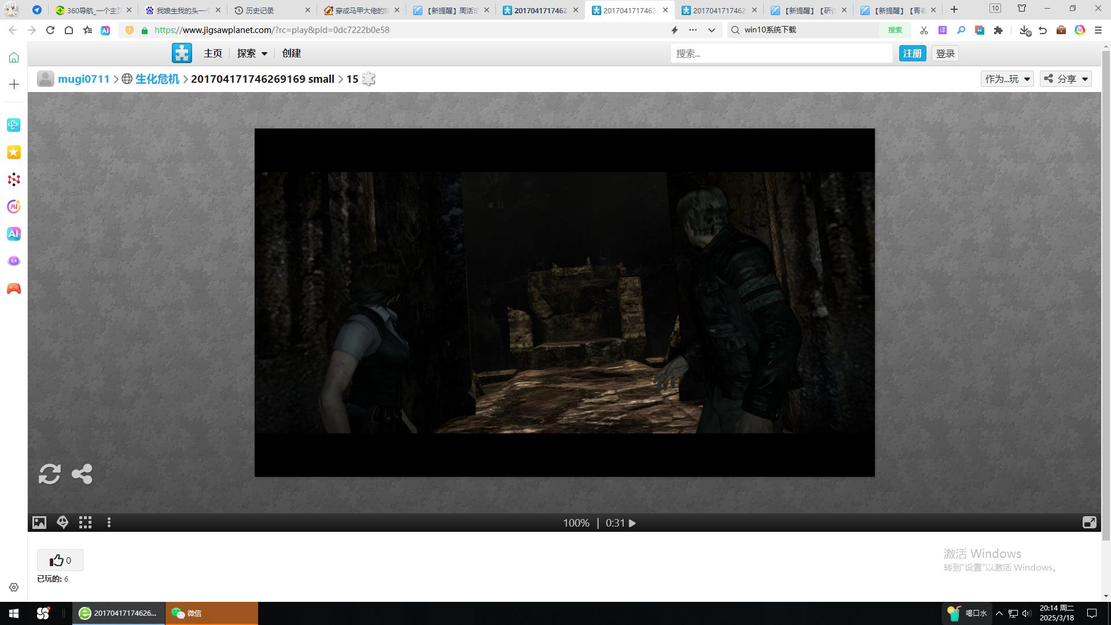Screen dimensions: 1111x625
Task: Show the puzzle image preview
Action: click(39, 523)
